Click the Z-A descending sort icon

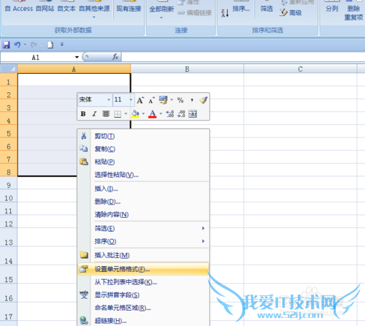point(225,13)
